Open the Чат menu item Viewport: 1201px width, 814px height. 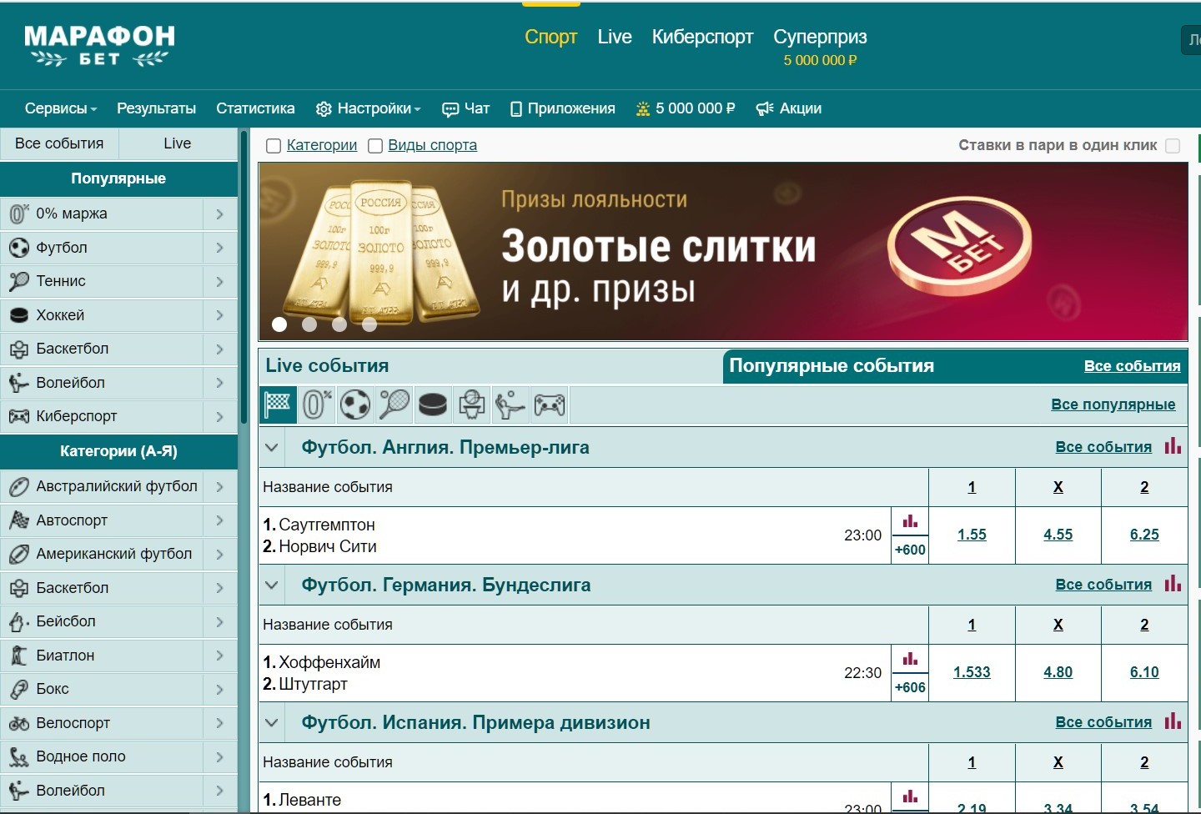coord(465,108)
